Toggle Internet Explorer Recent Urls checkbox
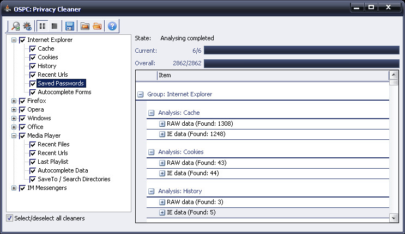Screen dimensions: 405x234 [x=33, y=75]
